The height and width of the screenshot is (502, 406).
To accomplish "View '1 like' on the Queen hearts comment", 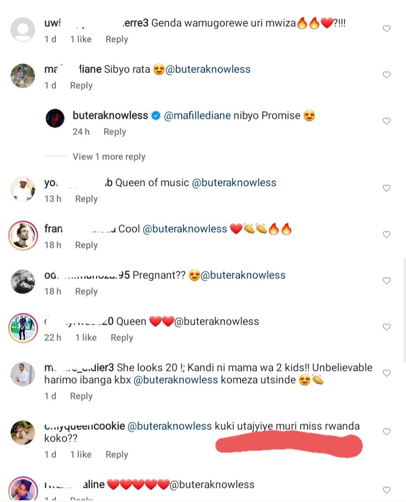I will [86, 337].
